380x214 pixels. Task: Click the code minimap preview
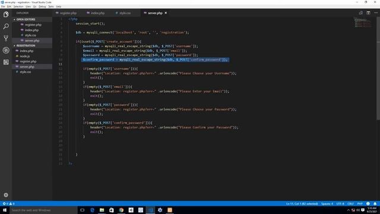[x=363, y=23]
